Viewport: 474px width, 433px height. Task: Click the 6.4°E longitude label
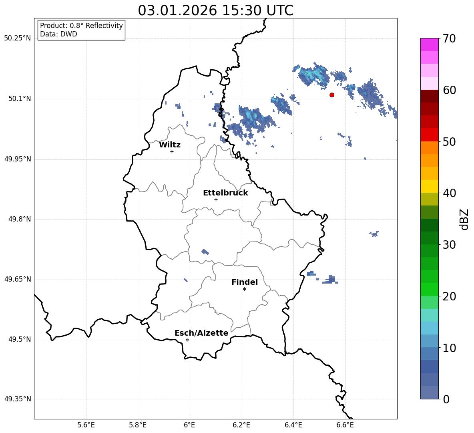click(x=293, y=425)
